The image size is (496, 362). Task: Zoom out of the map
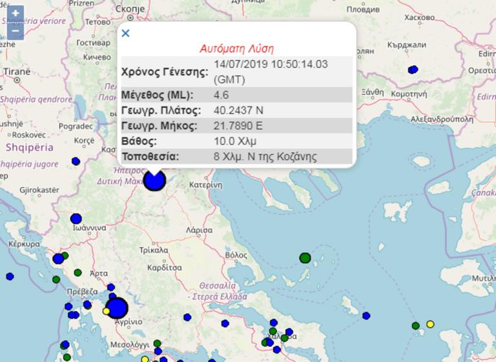pyautogui.click(x=15, y=30)
